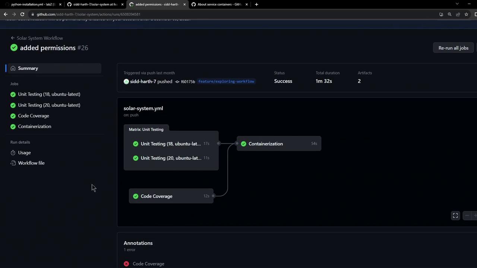Open Unit Testing (18, ubuntu-latest) job in sidebar
Viewport: 477px width, 268px height.
tap(49, 94)
